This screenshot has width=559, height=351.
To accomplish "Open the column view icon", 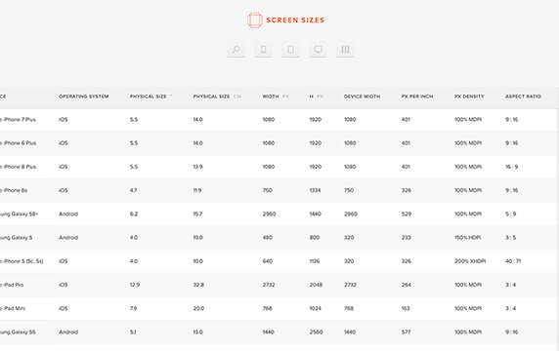I will 345,50.
